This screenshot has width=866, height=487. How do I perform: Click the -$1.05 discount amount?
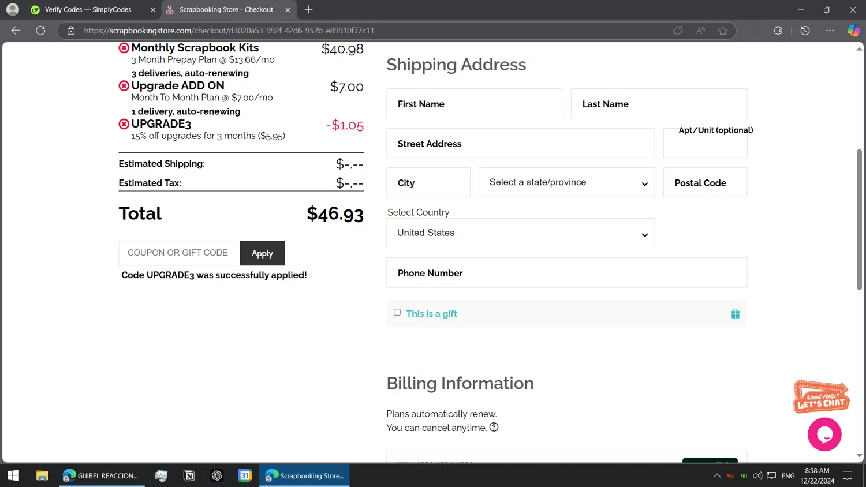[345, 125]
